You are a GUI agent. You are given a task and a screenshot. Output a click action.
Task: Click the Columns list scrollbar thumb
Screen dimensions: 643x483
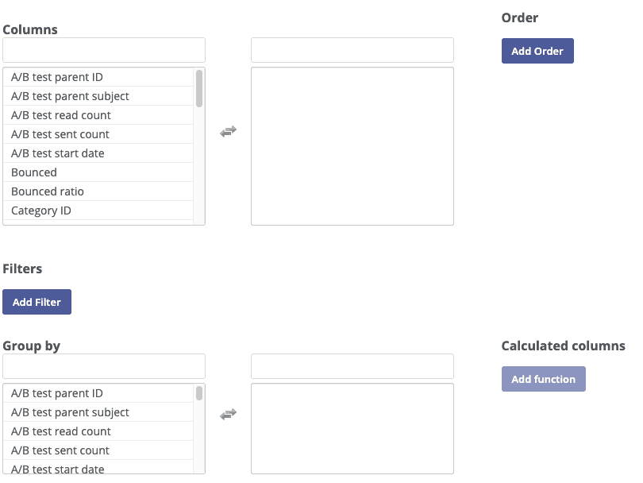[199, 89]
